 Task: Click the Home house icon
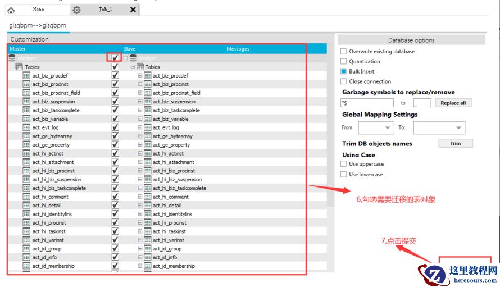(x=11, y=11)
